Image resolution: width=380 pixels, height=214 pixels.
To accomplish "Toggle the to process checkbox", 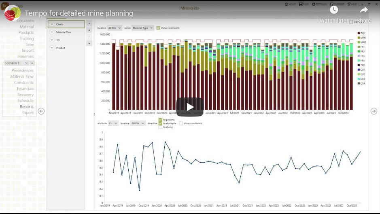I will tap(160, 119).
